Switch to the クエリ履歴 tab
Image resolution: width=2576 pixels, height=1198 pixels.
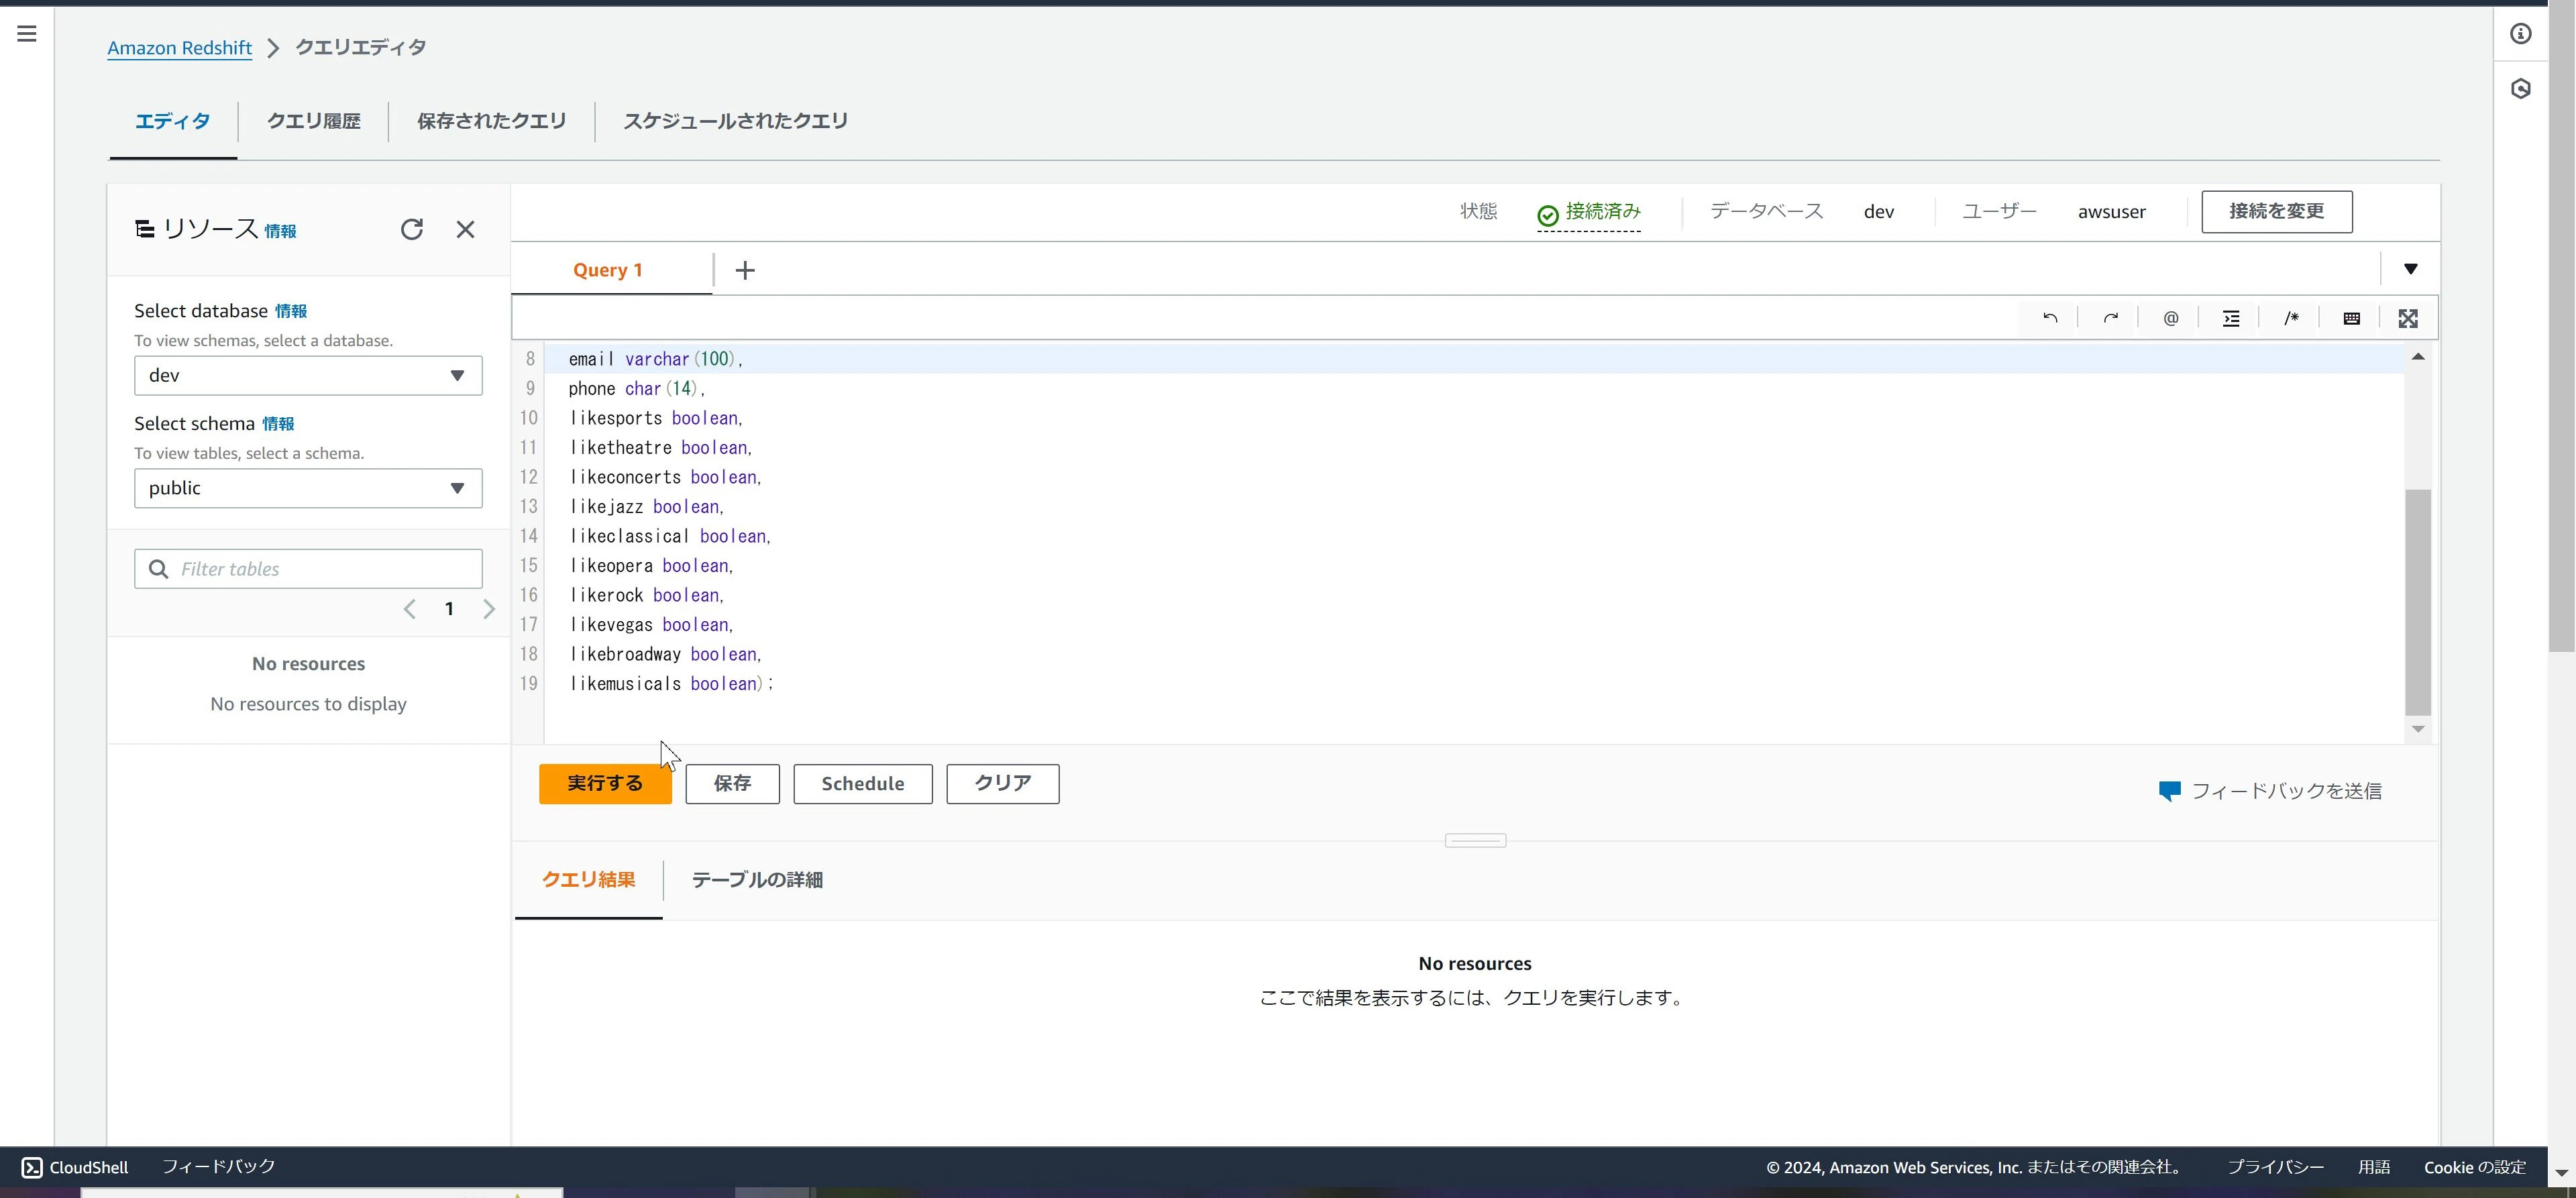313,121
